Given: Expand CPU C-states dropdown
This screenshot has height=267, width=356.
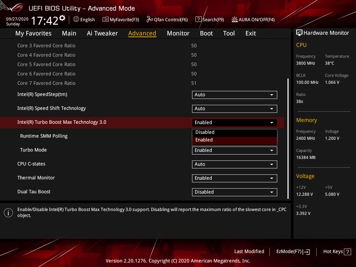Looking at the screenshot, I should (x=235, y=164).
